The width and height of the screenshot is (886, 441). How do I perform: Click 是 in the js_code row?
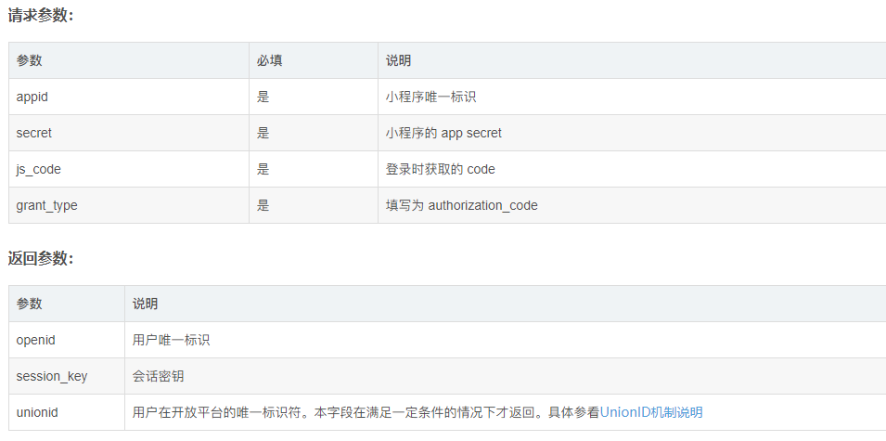click(x=263, y=169)
